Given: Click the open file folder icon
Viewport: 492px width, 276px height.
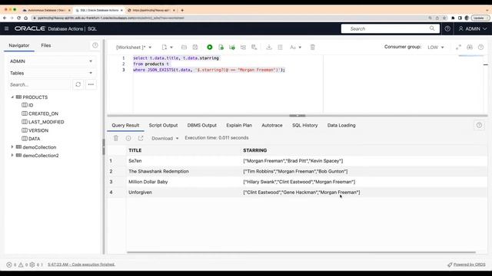Looking at the screenshot, I should [184, 48].
